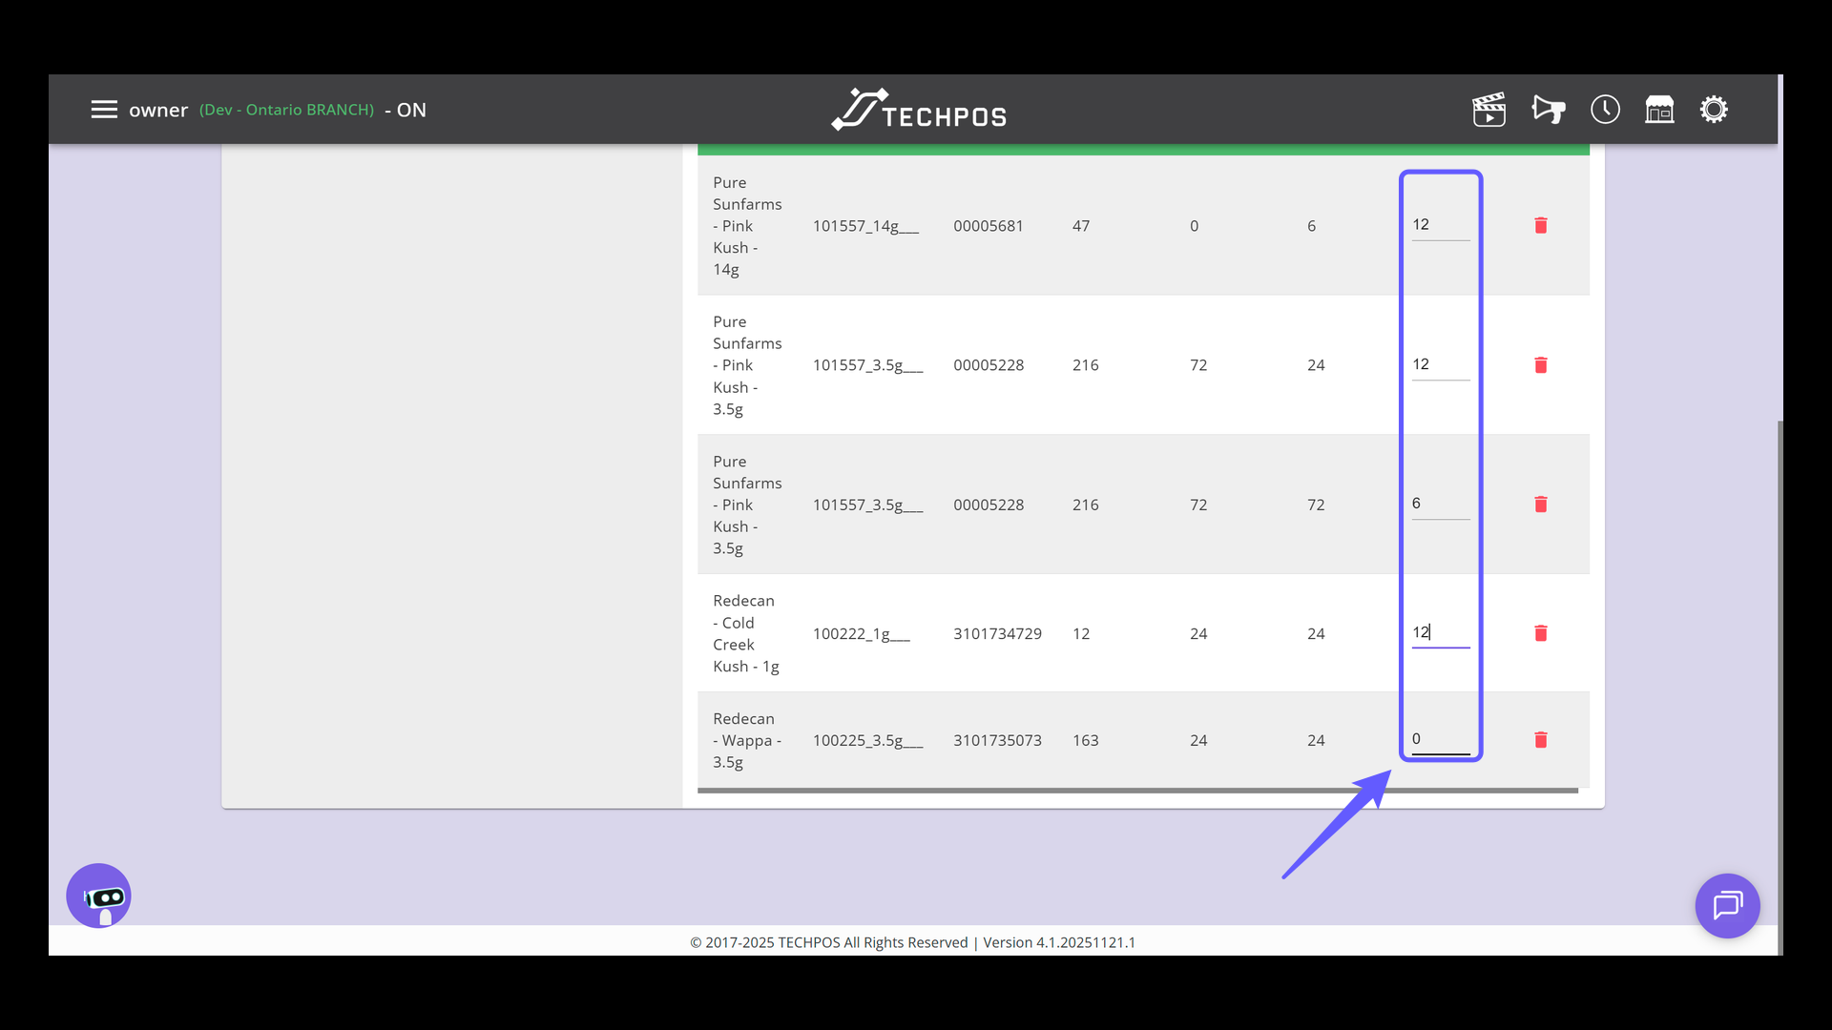This screenshot has height=1030, width=1832.
Task: Click the store front icon
Action: 1659,110
